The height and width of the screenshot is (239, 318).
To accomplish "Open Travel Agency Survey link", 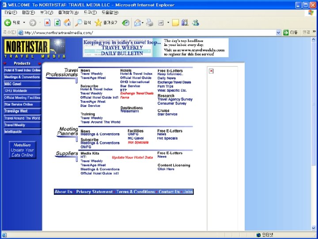I will coord(175,99).
